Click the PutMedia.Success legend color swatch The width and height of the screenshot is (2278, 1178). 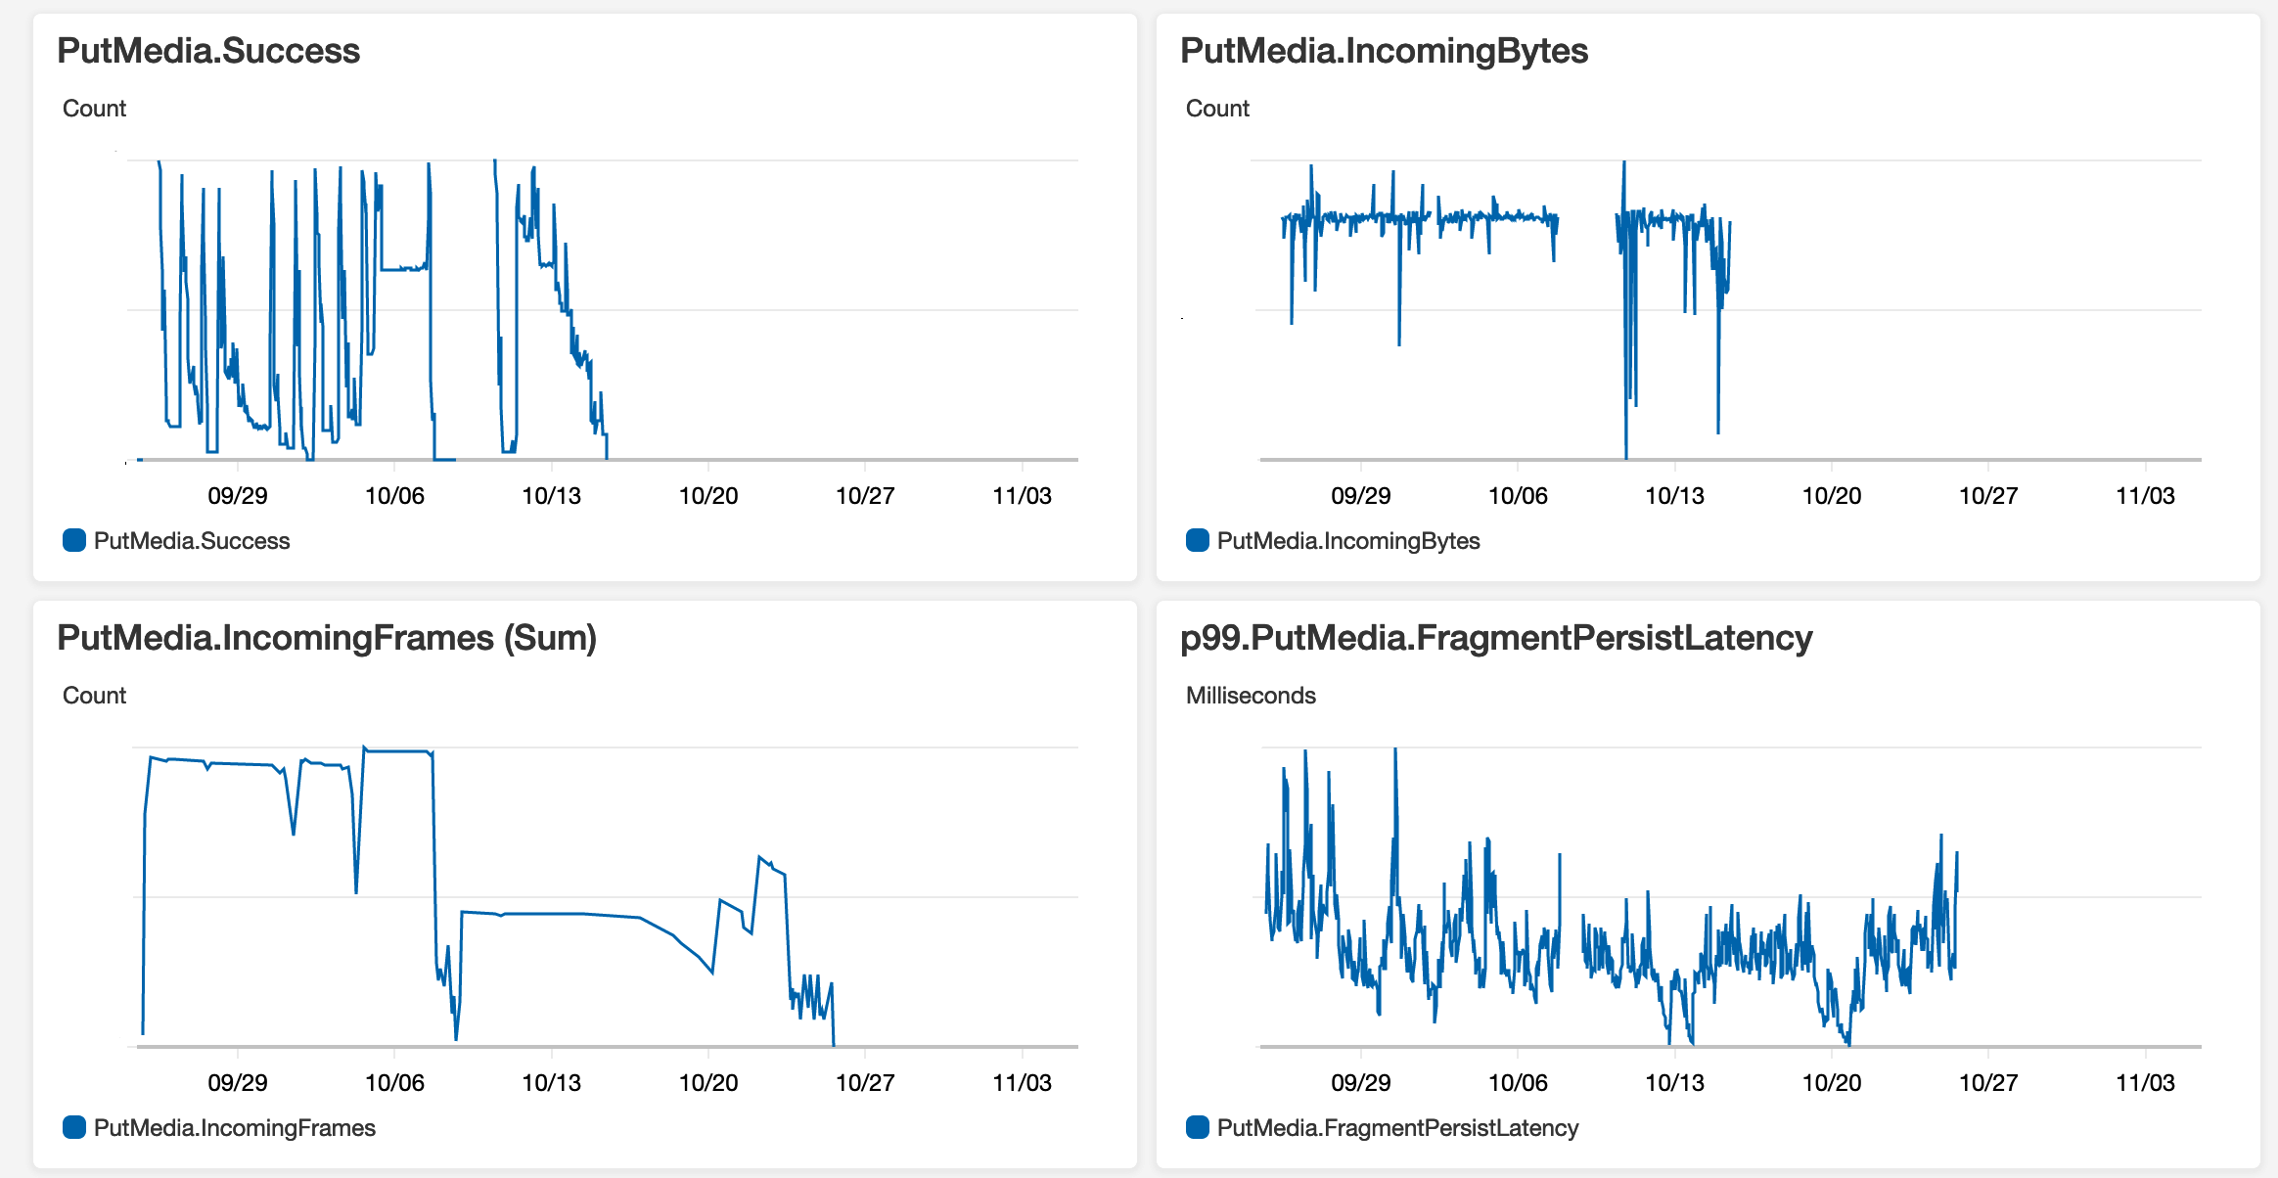[74, 540]
